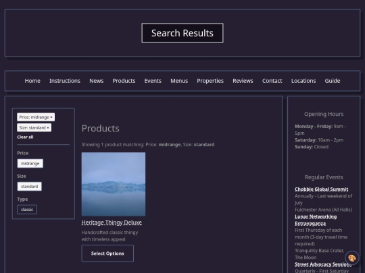Click the Heritage Thingy Deluxe product image

[x=114, y=184]
